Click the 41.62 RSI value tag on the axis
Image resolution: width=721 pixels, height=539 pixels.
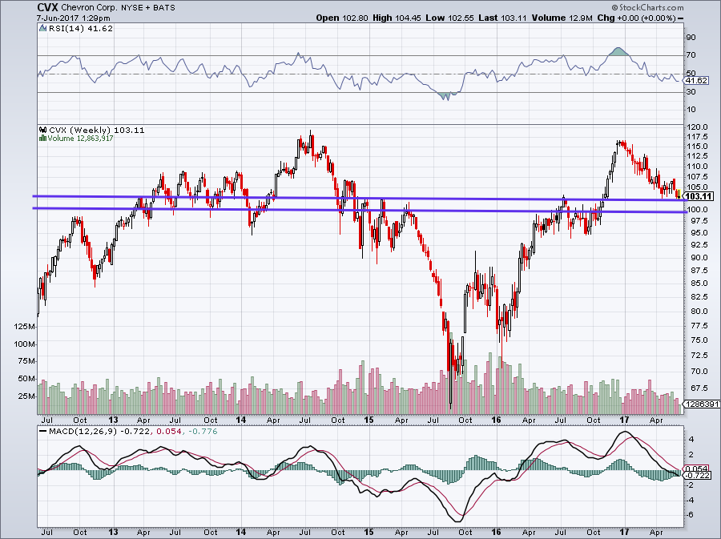(696, 80)
